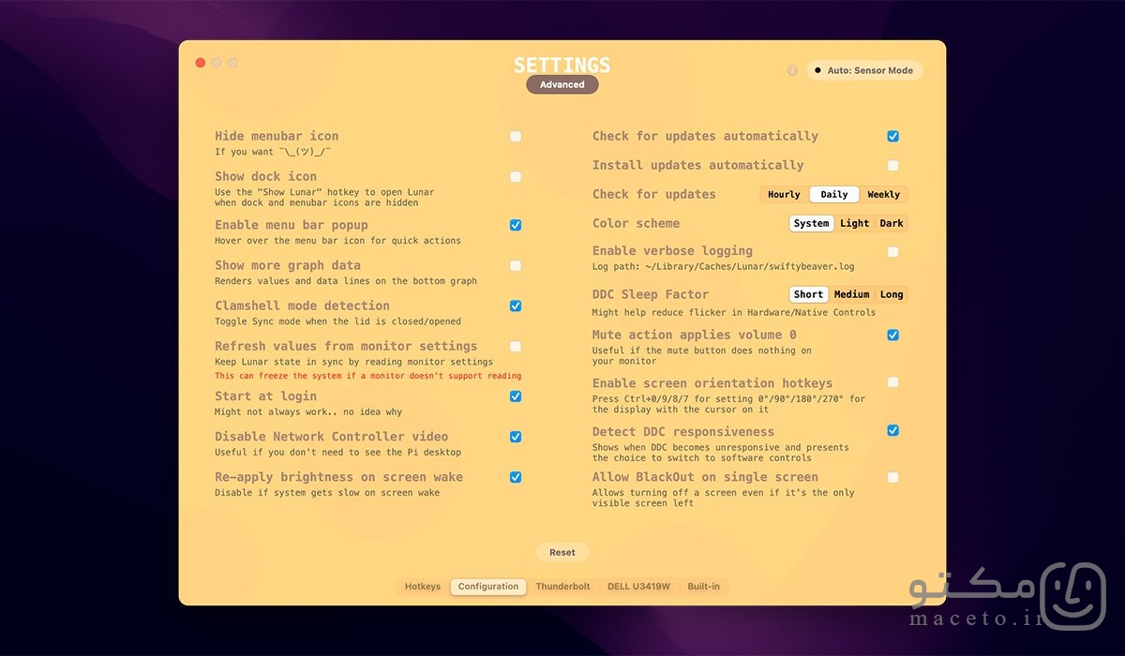Set DDC Sleep Factor to Long

pos(892,294)
